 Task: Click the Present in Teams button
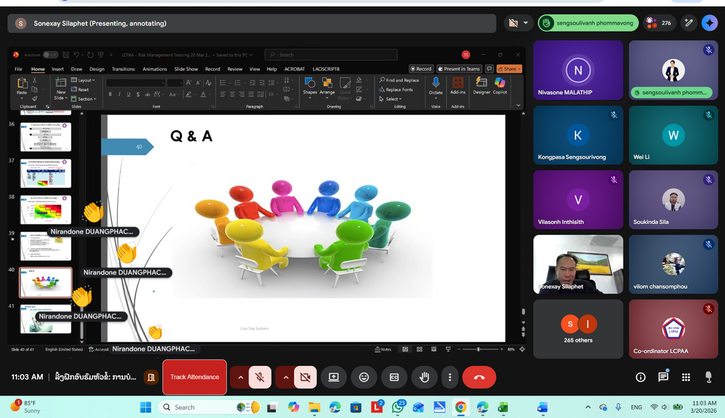(x=459, y=69)
